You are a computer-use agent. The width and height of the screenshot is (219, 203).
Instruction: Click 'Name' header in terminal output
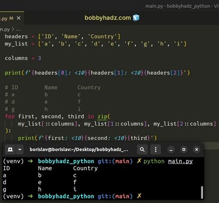coord(45,168)
